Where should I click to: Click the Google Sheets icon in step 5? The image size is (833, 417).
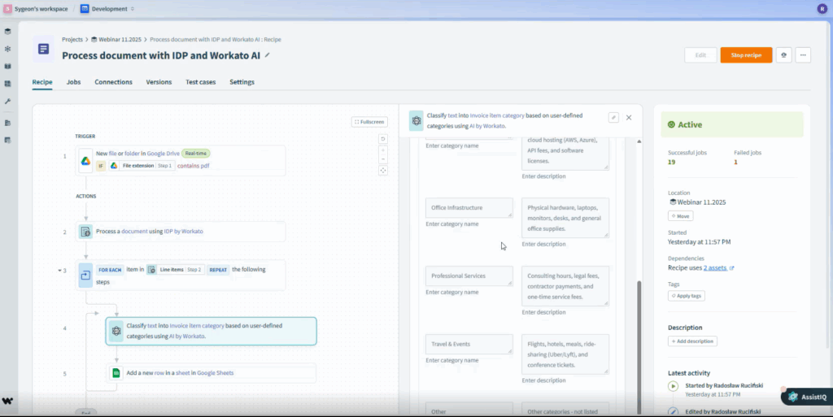click(116, 373)
